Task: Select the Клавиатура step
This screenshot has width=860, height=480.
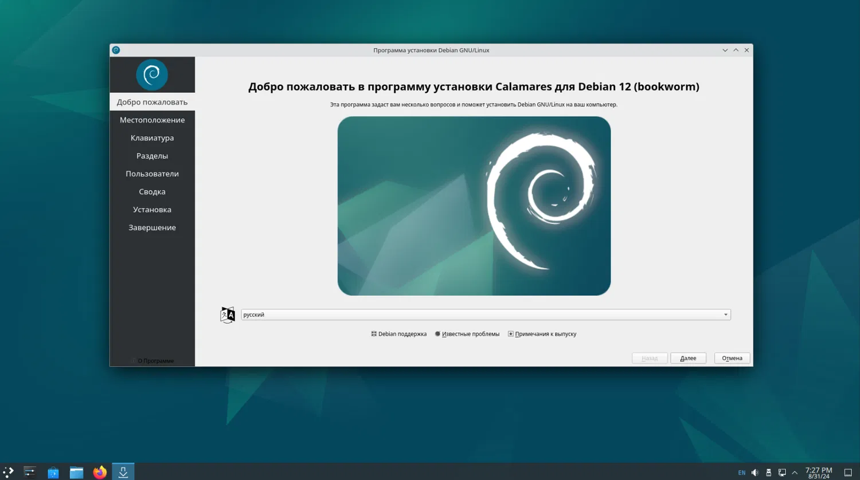Action: click(x=152, y=137)
